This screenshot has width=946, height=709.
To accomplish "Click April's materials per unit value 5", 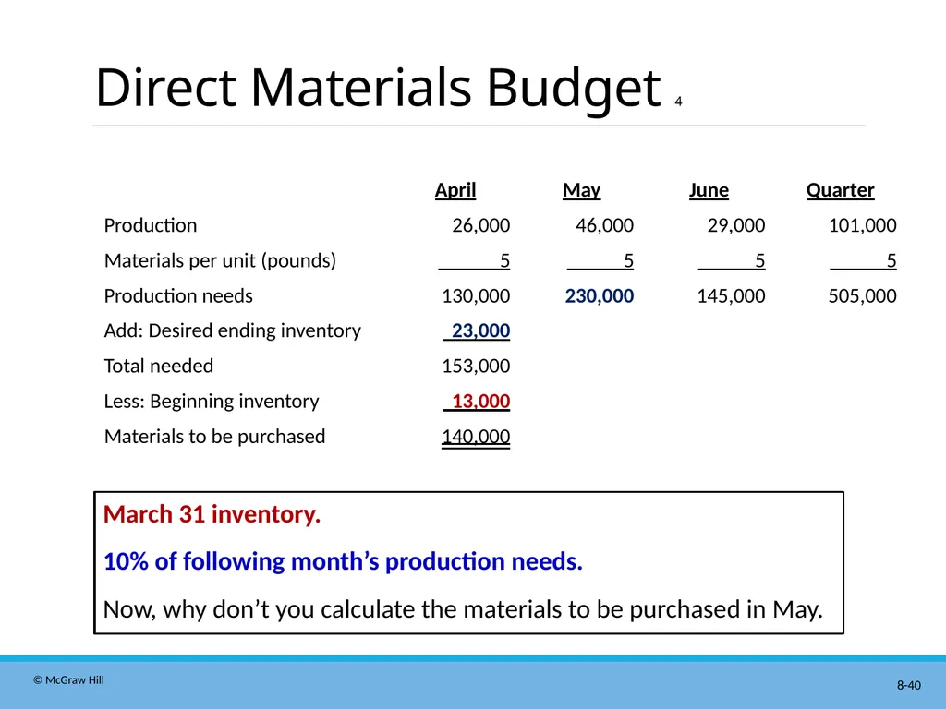I will (505, 261).
